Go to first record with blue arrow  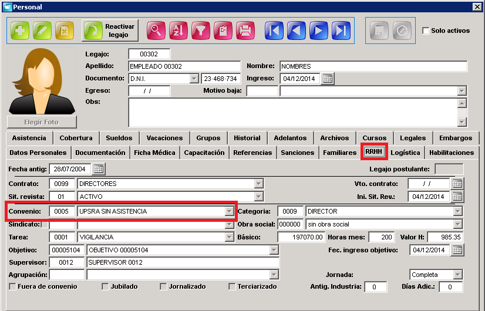coord(274,31)
